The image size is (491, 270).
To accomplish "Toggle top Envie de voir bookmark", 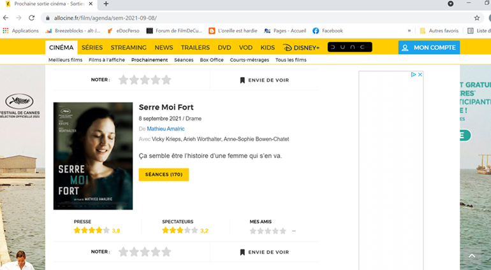I will [x=264, y=80].
